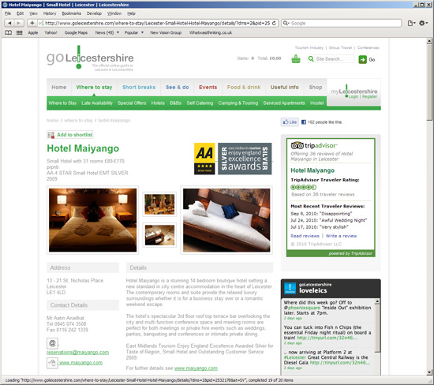Open the Google search engine dropdown
The image size is (434, 385).
(x=286, y=23)
